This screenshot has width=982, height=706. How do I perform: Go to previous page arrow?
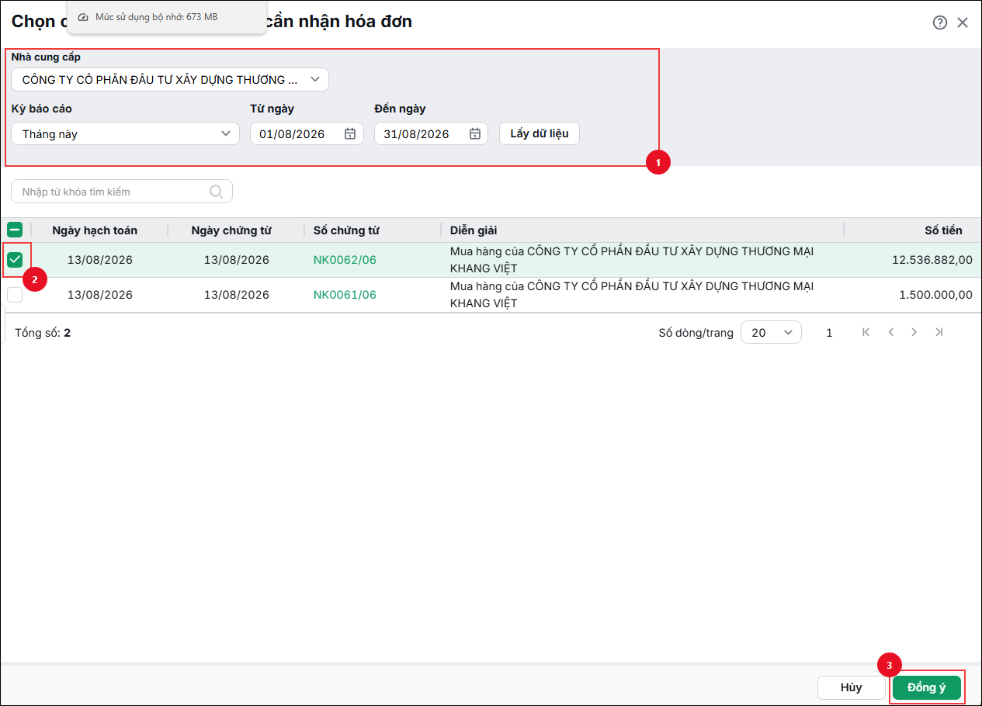click(x=891, y=332)
